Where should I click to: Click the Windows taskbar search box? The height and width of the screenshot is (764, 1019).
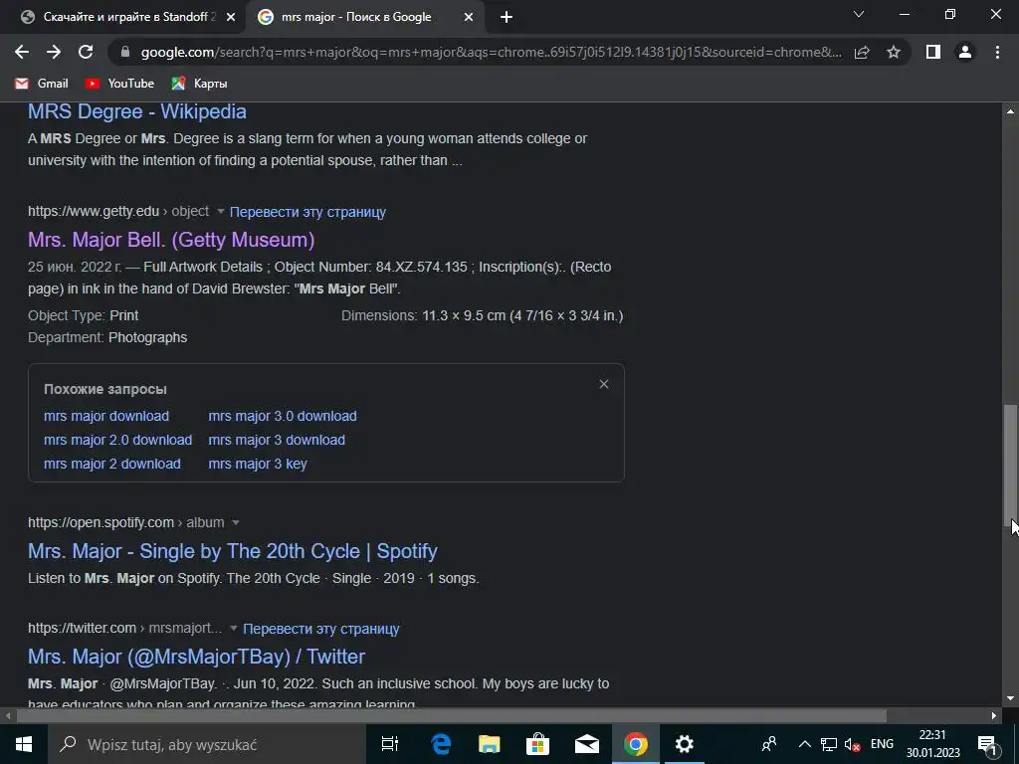click(x=207, y=744)
